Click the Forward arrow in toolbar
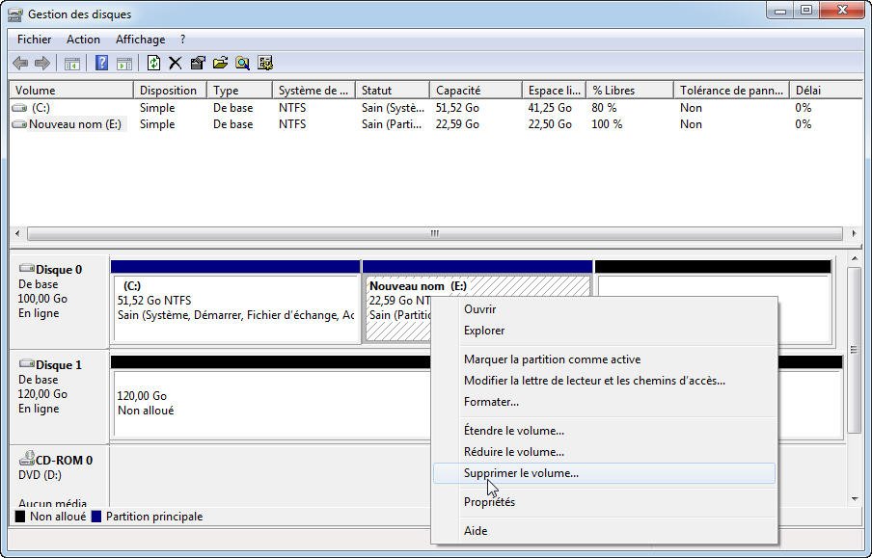Image resolution: width=872 pixels, height=558 pixels. pyautogui.click(x=41, y=64)
